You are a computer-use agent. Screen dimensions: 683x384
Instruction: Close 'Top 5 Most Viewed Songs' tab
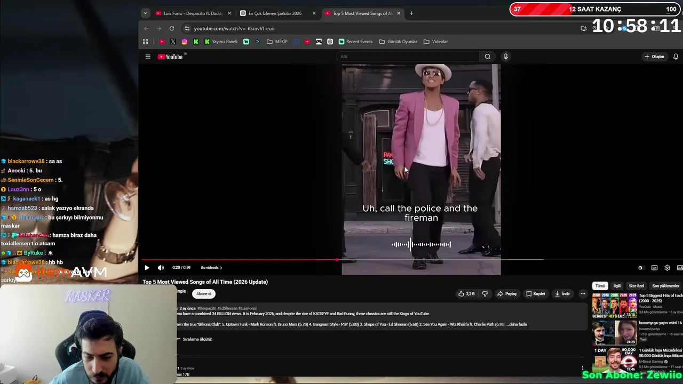399,13
